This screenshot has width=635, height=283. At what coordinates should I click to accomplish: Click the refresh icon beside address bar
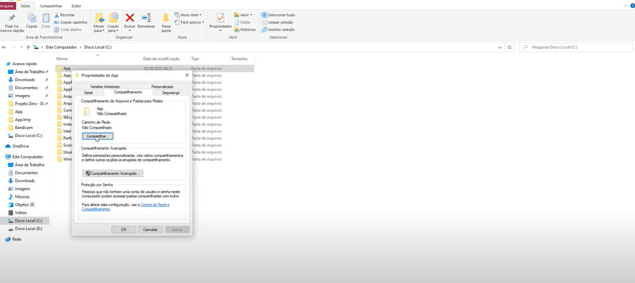510,47
